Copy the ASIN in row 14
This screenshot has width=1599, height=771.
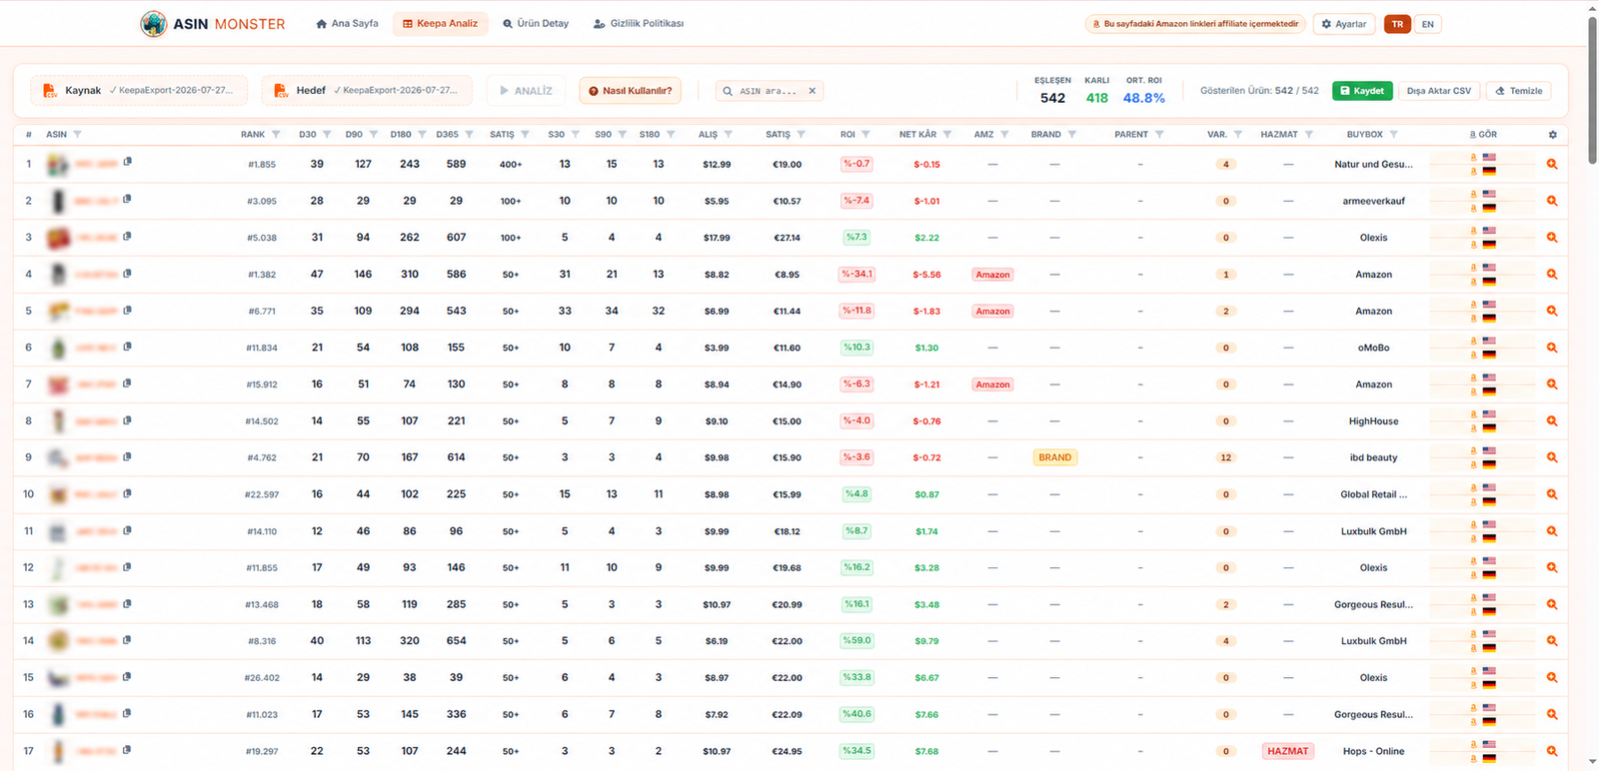click(127, 640)
